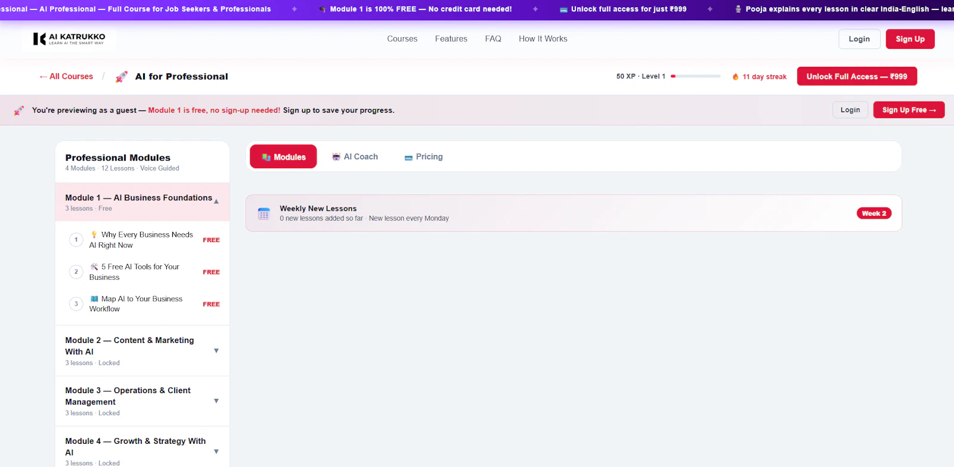Click the AI Katrukko logo

pyautogui.click(x=69, y=39)
